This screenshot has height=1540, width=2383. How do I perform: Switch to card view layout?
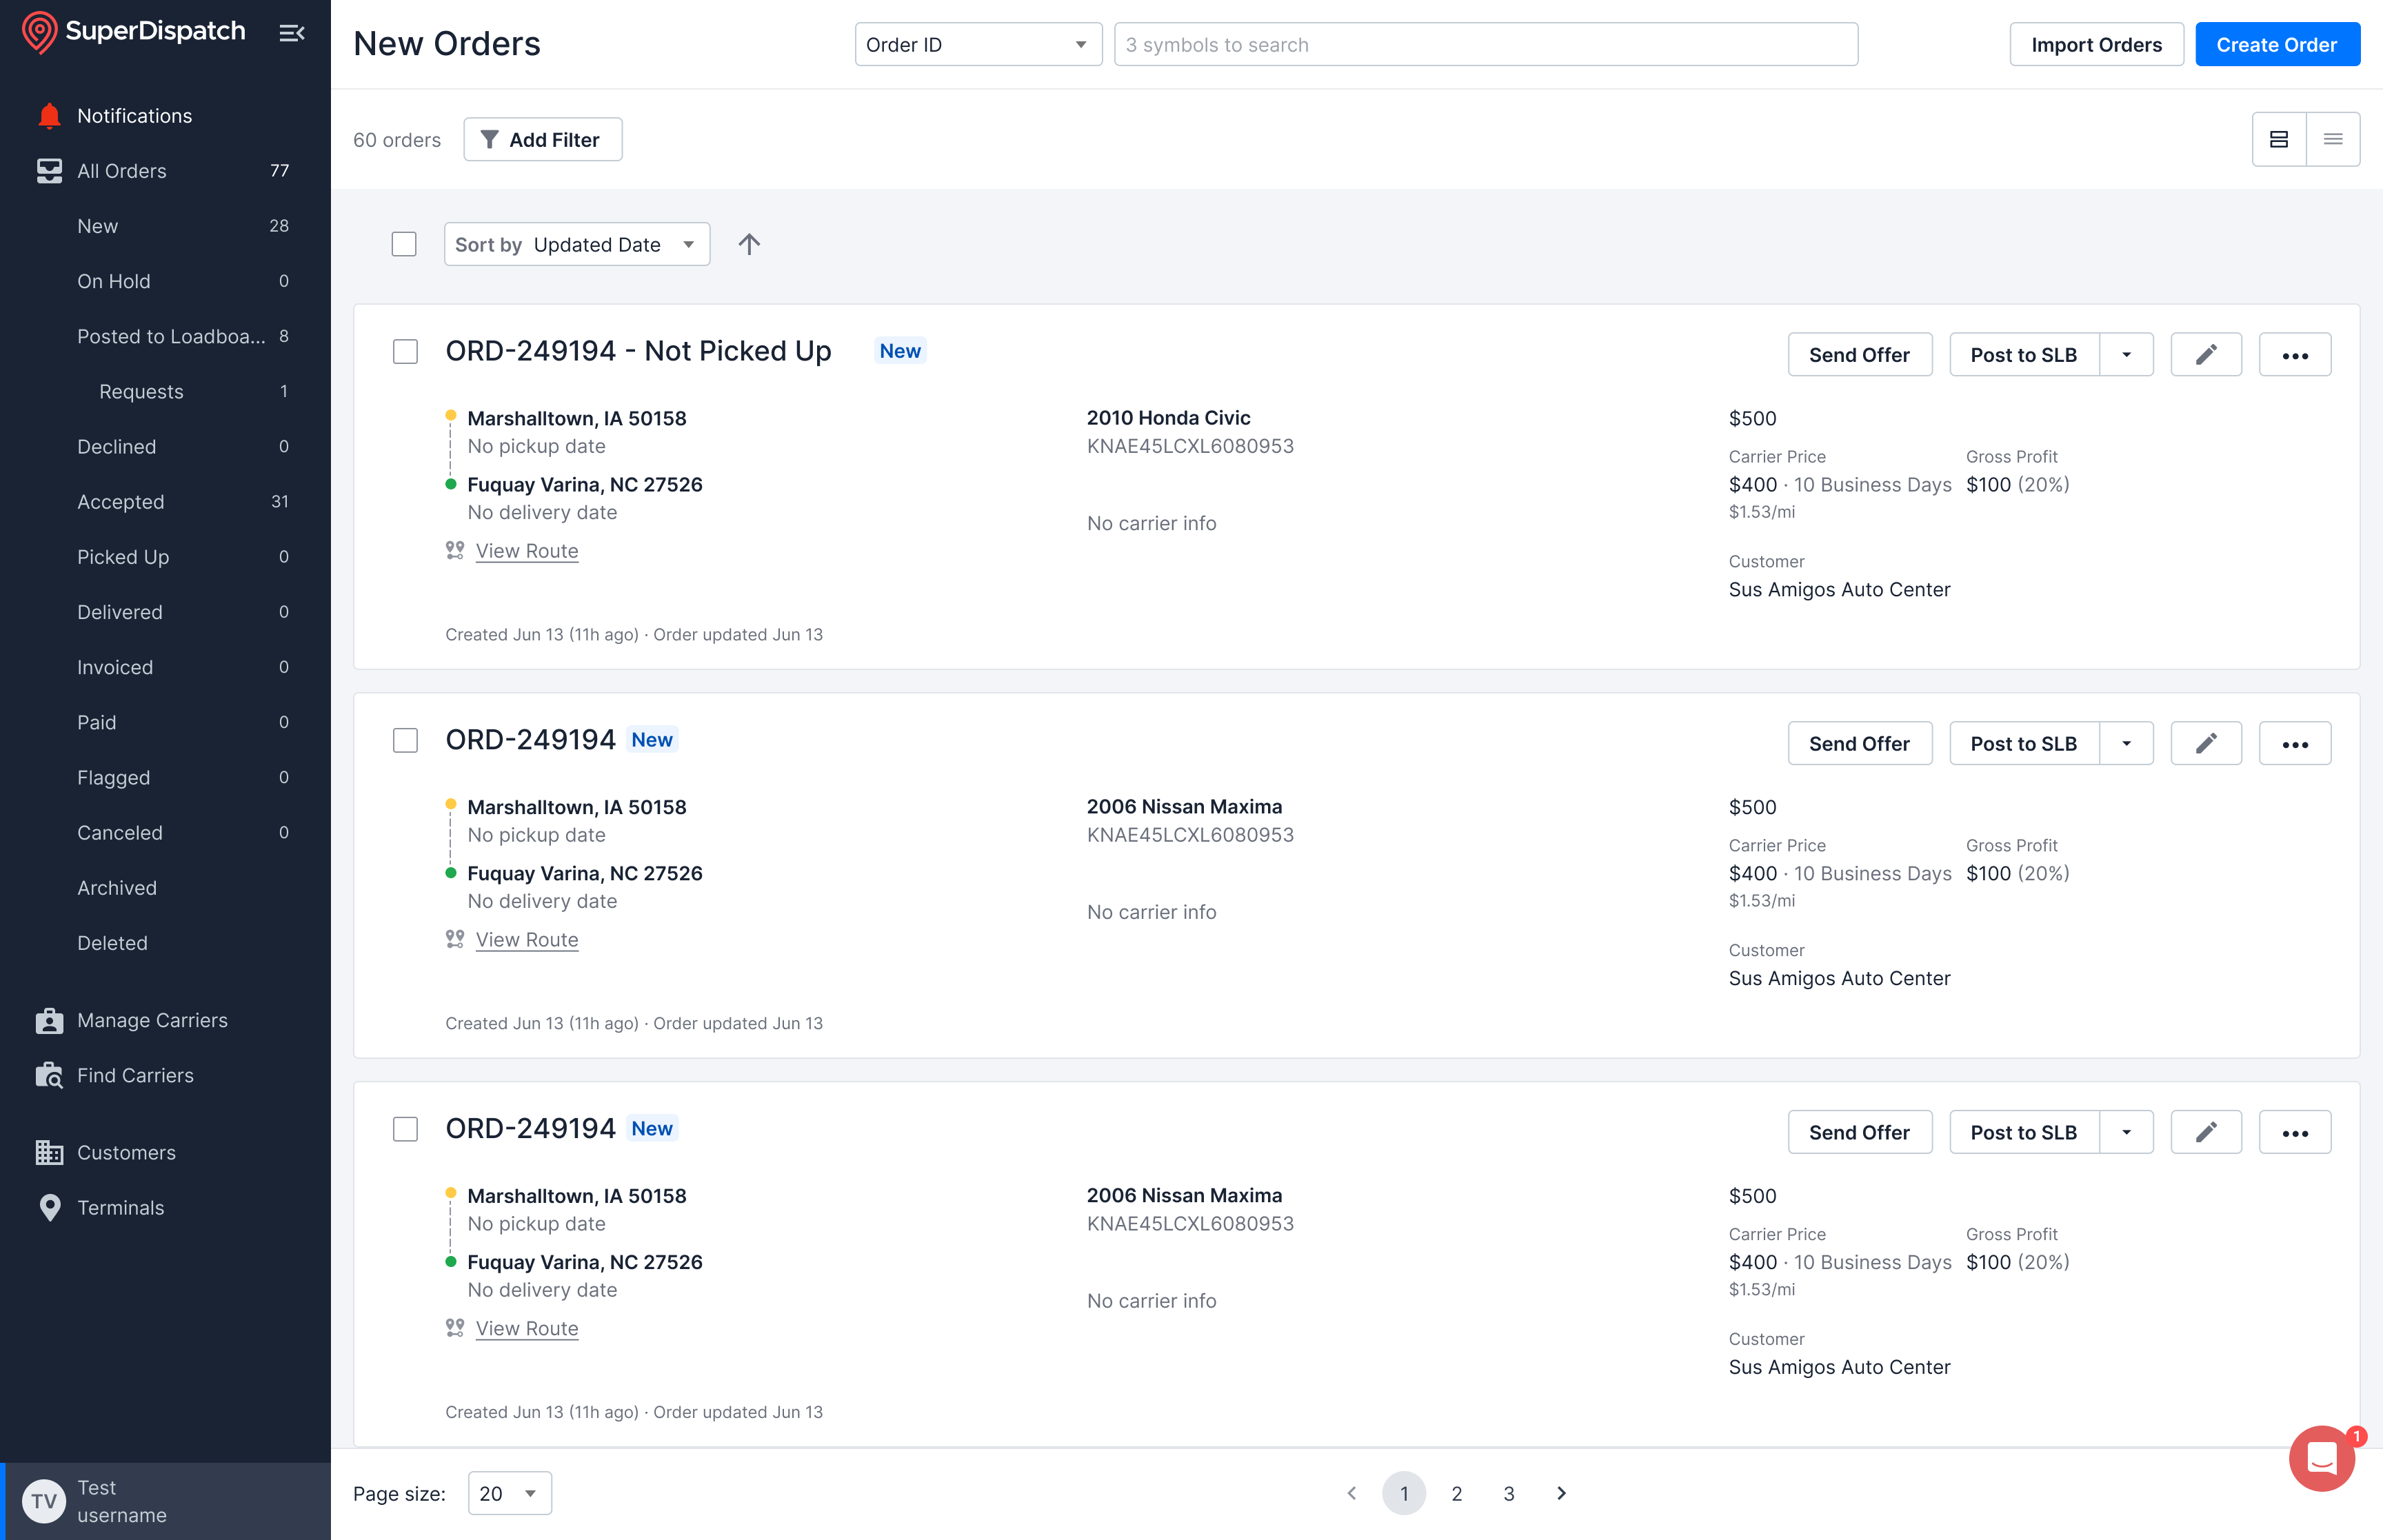[2279, 139]
